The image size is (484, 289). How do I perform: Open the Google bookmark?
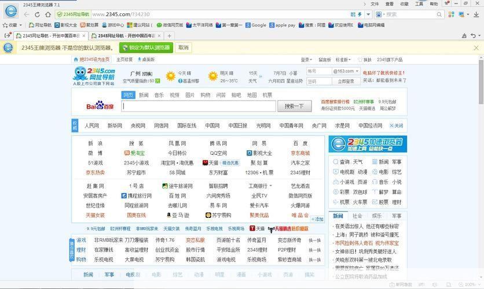click(x=256, y=25)
